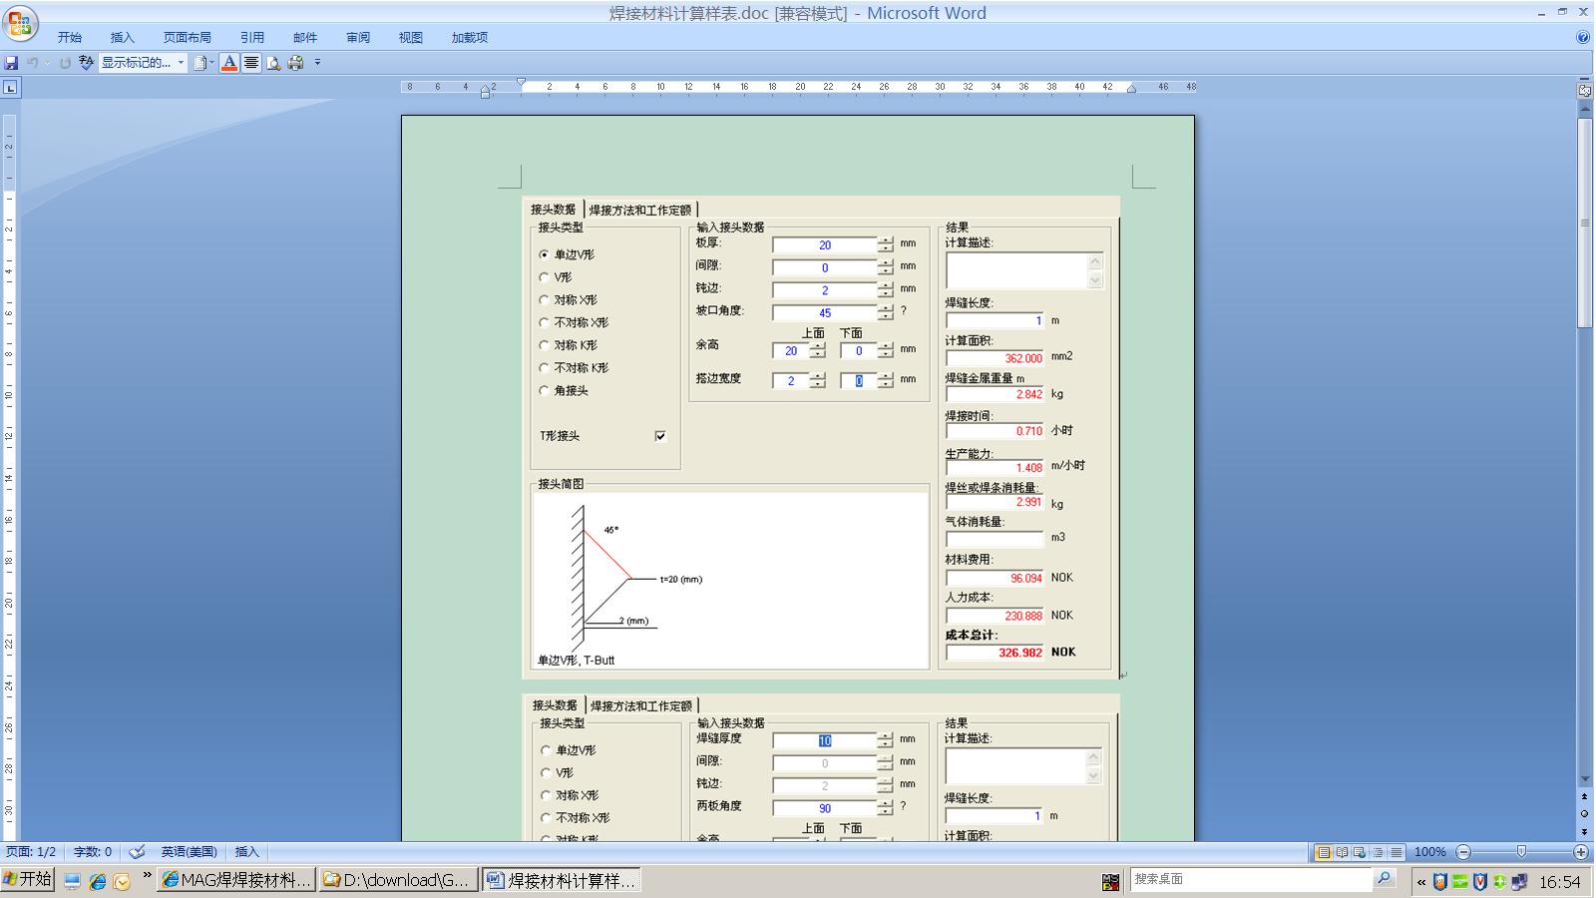The image size is (1596, 898).
Task: Click the 英语(美国) language indicator
Action: coord(190,852)
